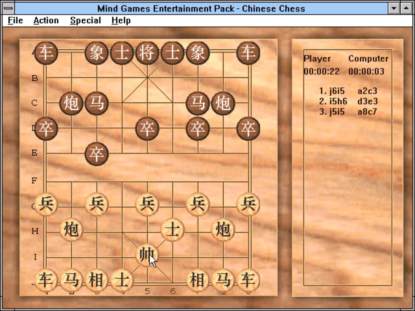Choose the left black horse 马 on row C
Image resolution: width=415 pixels, height=311 pixels.
point(97,103)
